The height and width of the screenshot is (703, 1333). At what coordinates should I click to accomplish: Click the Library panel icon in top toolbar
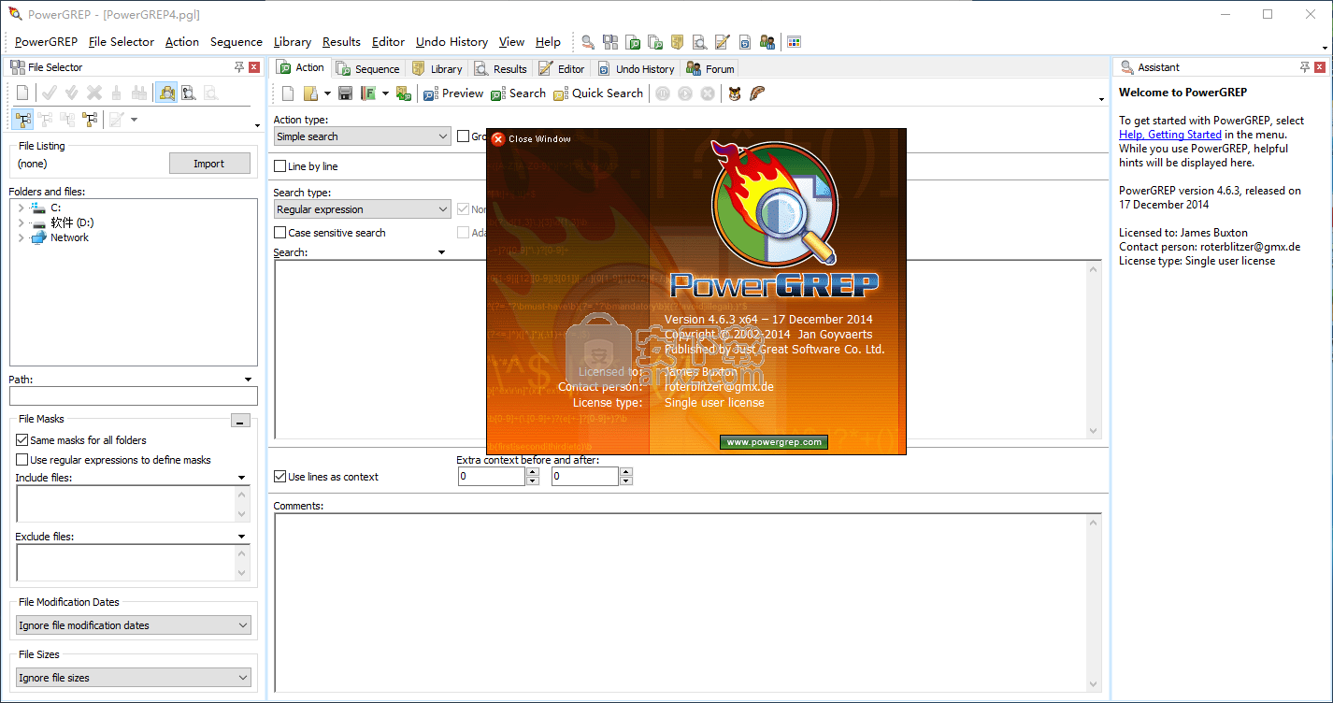click(x=678, y=42)
